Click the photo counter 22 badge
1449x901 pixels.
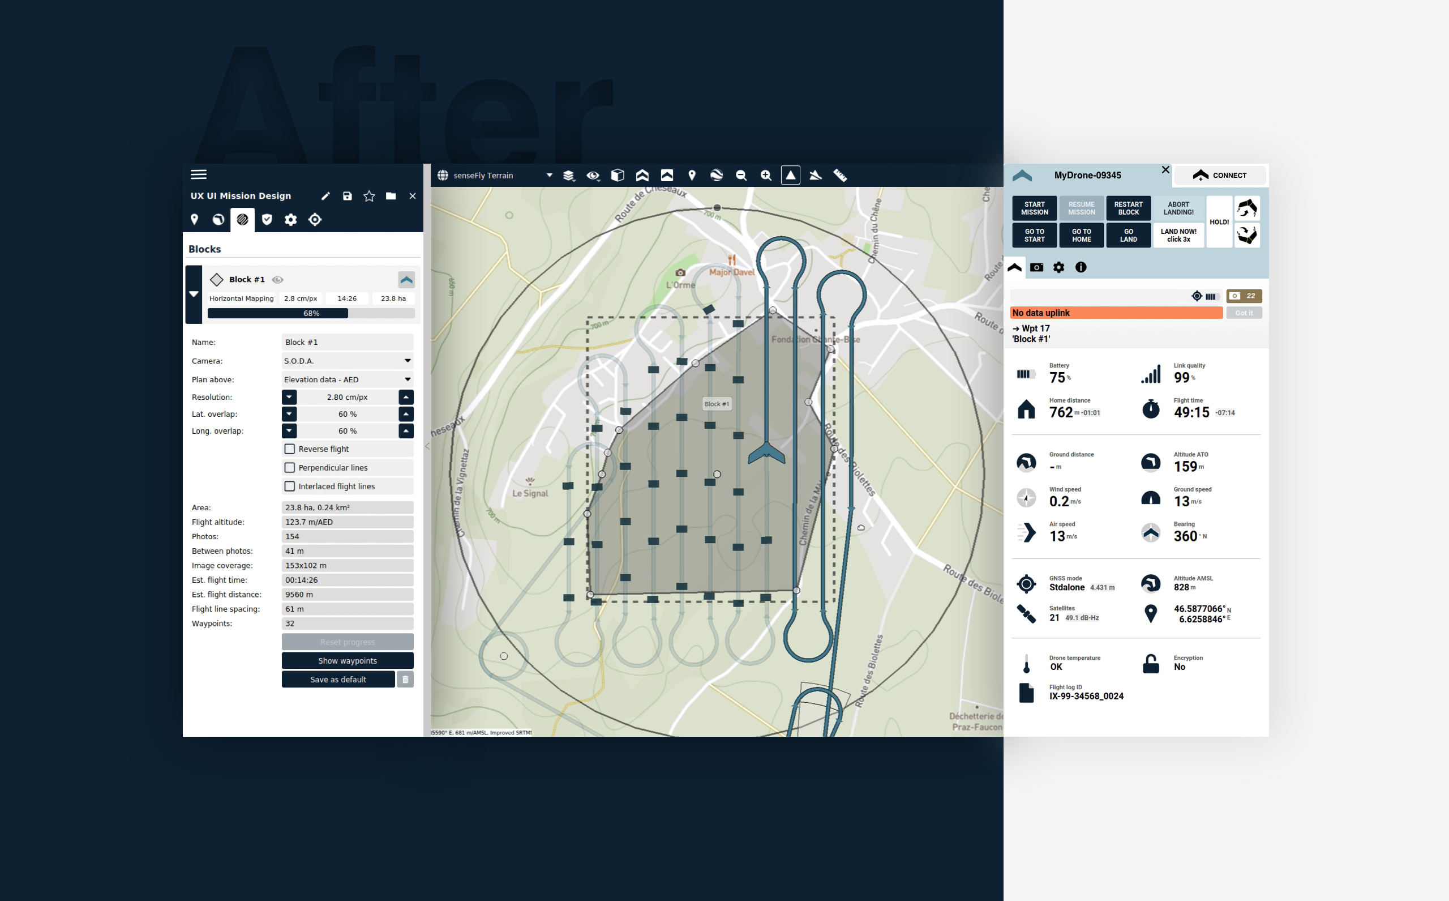(x=1244, y=296)
